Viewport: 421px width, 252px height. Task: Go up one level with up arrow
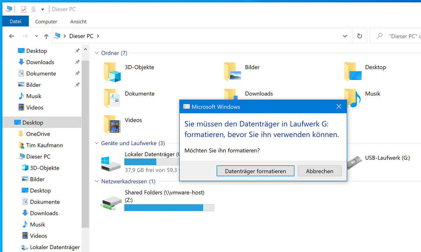coord(46,36)
